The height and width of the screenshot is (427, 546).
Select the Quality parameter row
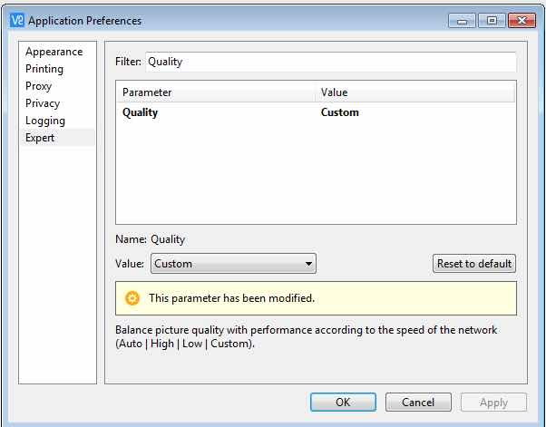(x=316, y=112)
